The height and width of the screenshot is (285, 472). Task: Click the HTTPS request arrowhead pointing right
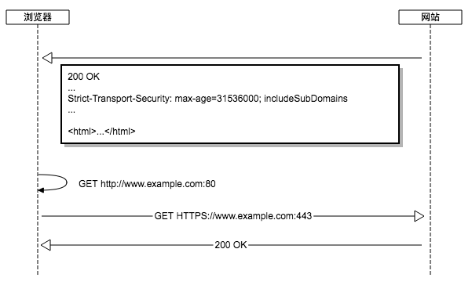[x=419, y=216]
